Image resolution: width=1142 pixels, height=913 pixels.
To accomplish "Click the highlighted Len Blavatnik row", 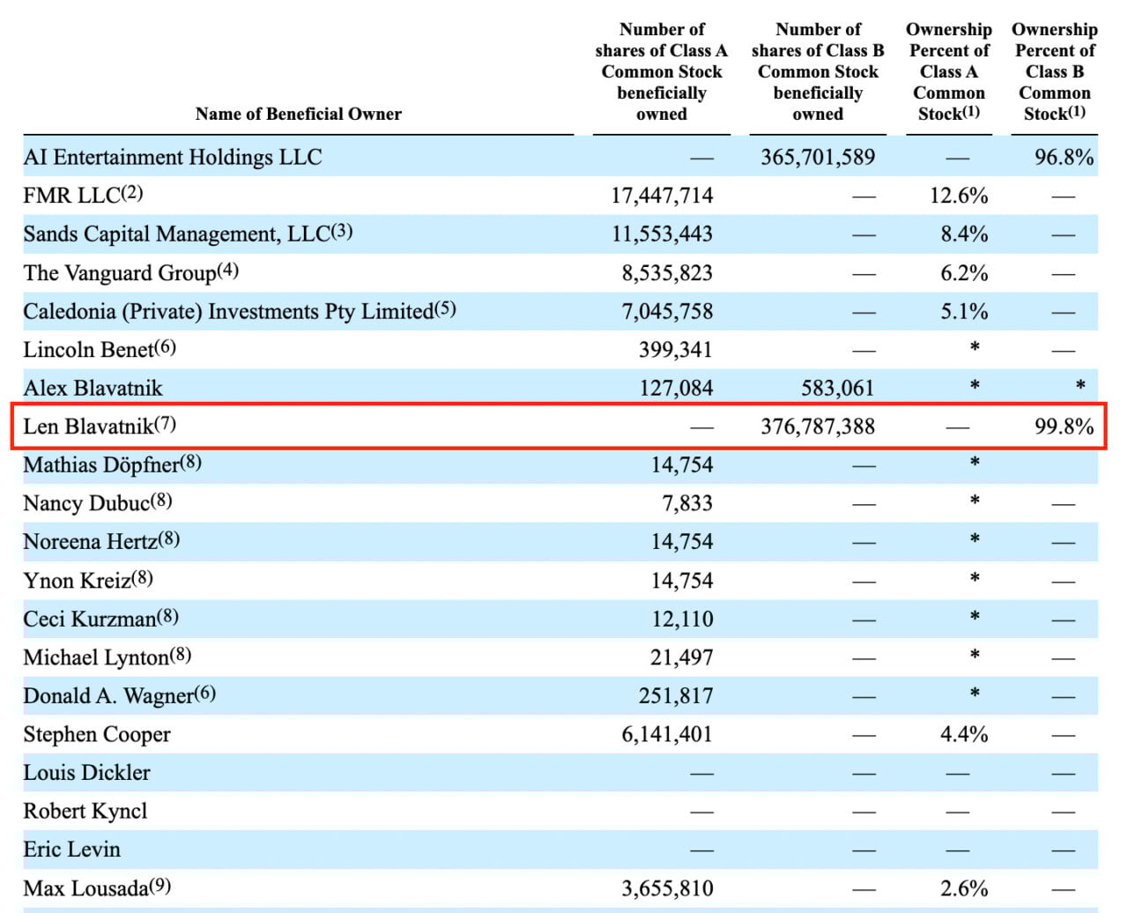I will click(564, 426).
